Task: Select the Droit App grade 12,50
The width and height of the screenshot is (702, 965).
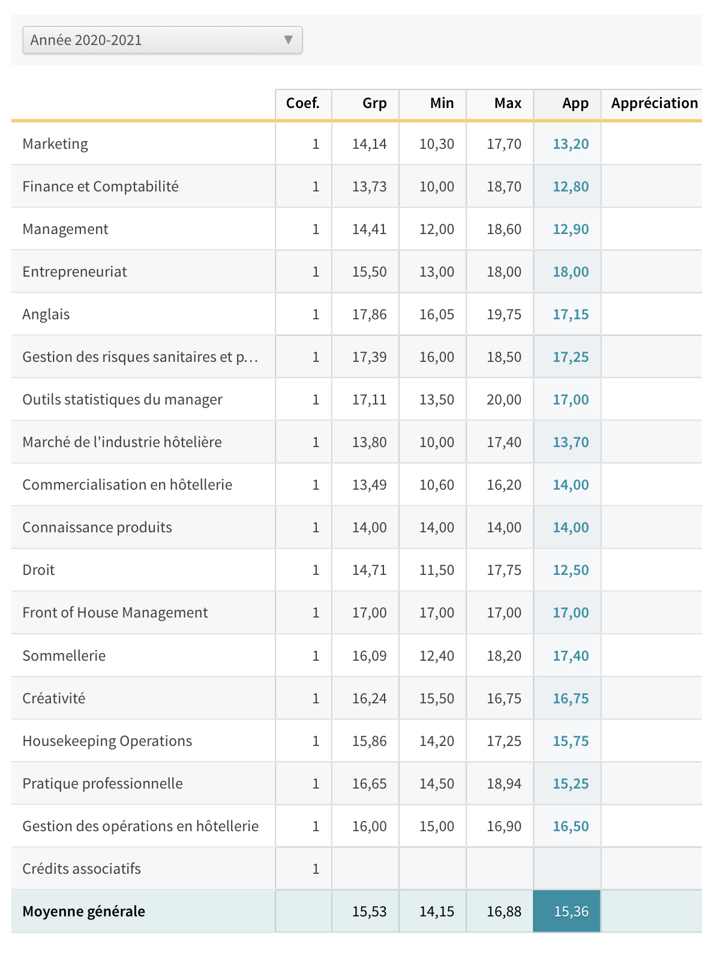Action: (x=571, y=570)
